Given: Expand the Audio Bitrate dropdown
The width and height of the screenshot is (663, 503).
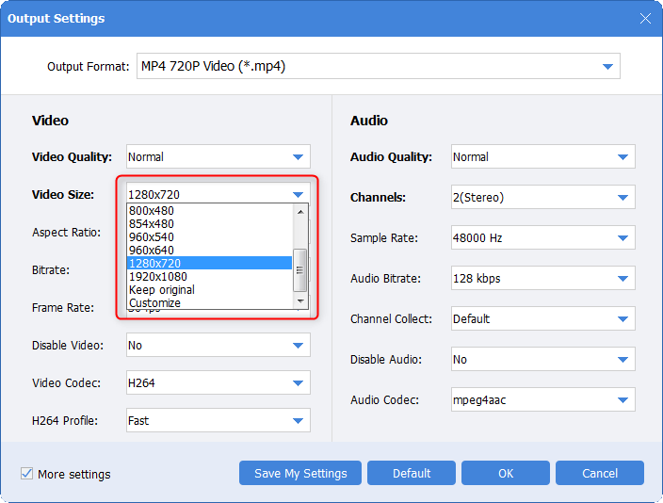Looking at the screenshot, I should pyautogui.click(x=542, y=279).
